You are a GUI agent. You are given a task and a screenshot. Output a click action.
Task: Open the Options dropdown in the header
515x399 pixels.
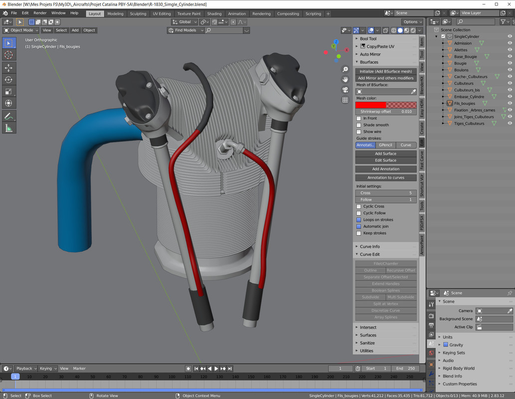point(412,22)
